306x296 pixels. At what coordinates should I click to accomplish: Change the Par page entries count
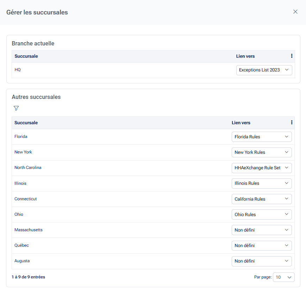coord(283,277)
